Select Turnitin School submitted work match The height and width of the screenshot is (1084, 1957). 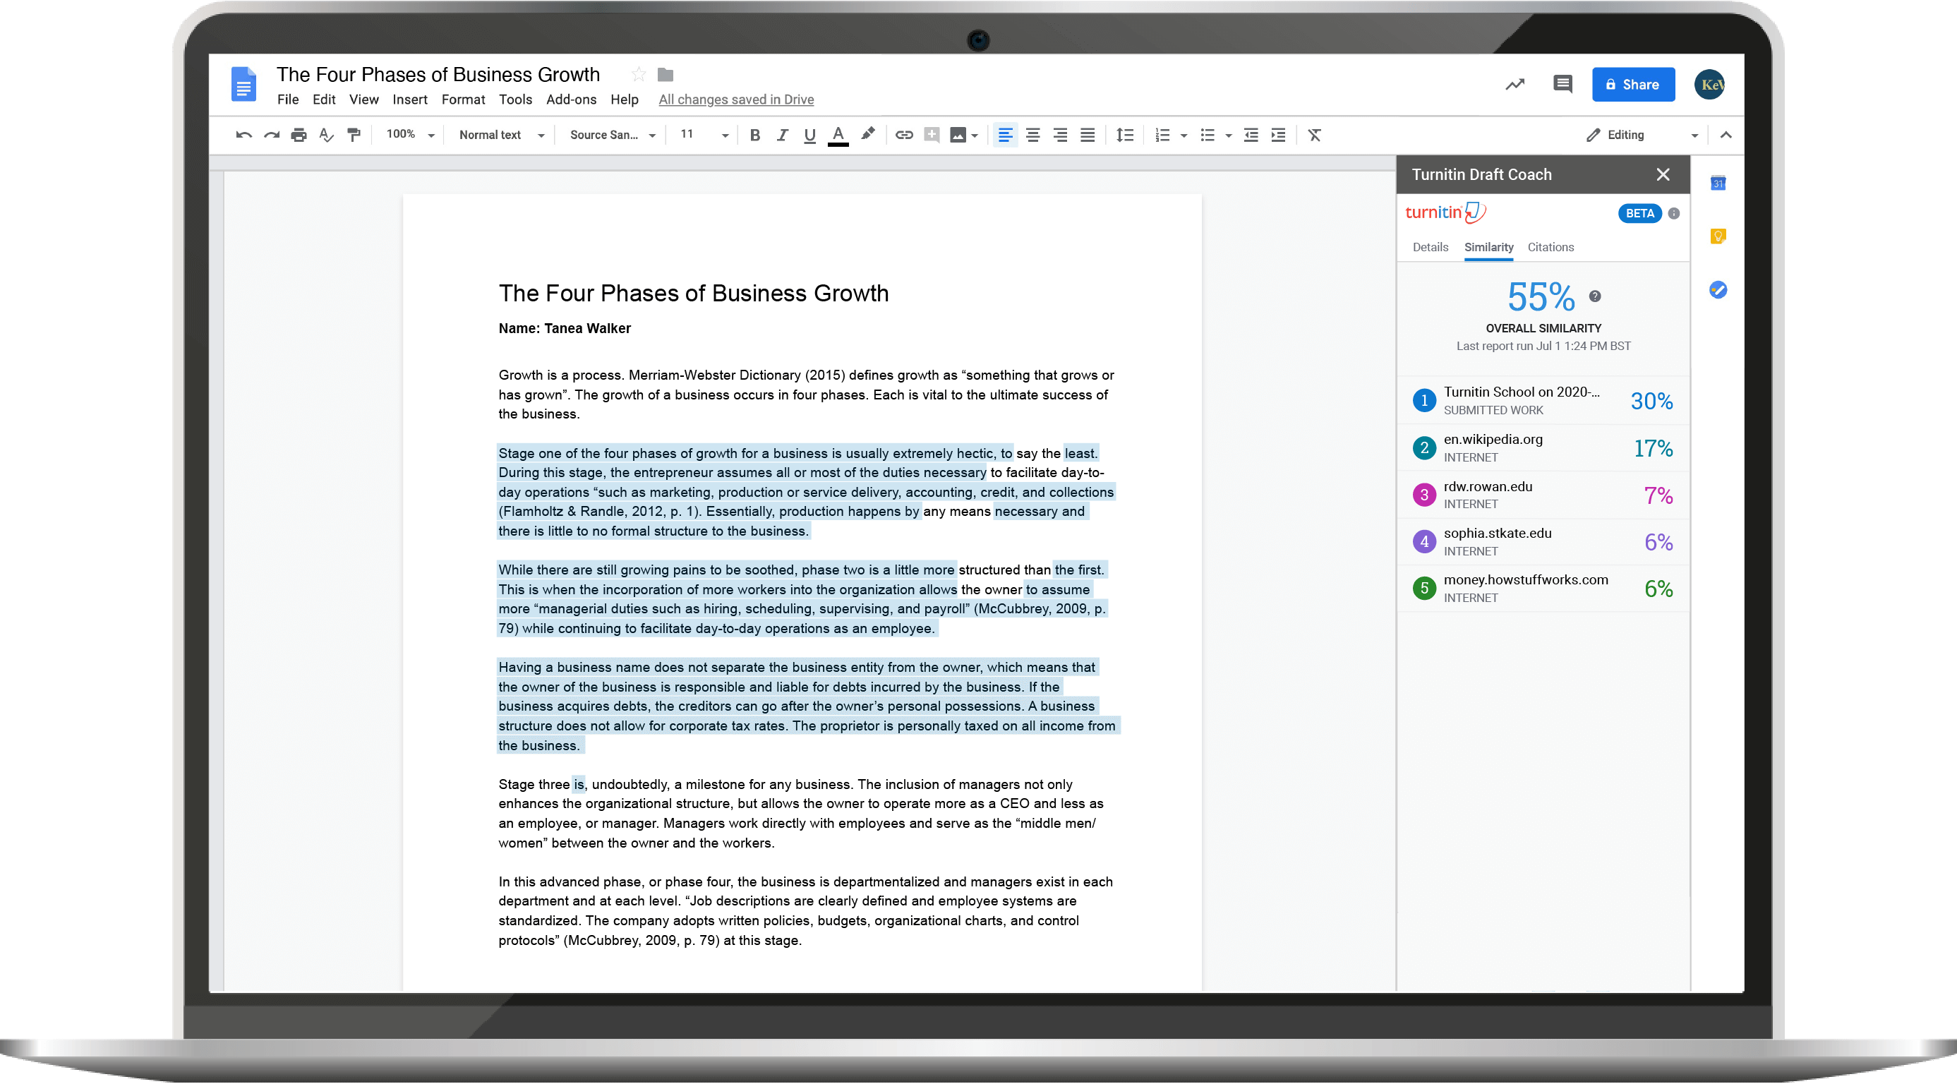tap(1542, 400)
